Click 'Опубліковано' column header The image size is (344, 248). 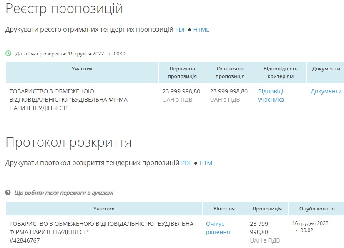click(317, 209)
